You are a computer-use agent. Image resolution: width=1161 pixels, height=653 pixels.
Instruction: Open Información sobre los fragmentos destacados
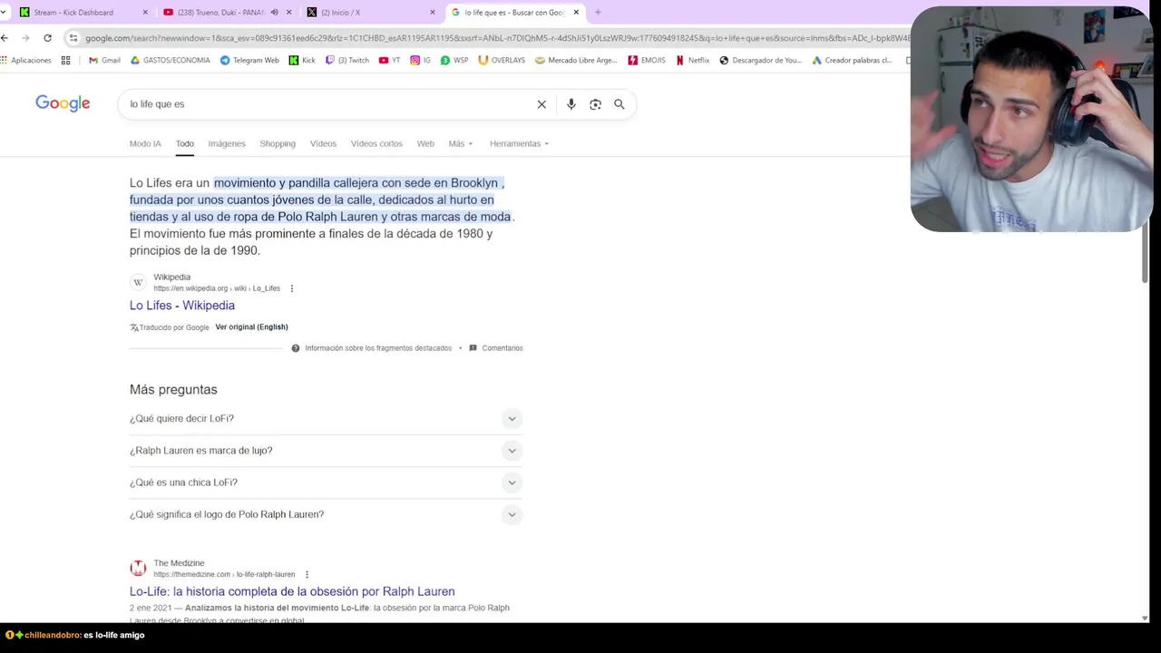tap(372, 348)
